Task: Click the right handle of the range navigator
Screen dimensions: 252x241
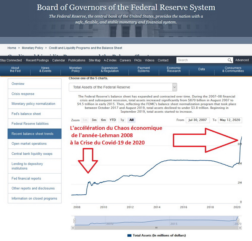Action: [x=238, y=221]
